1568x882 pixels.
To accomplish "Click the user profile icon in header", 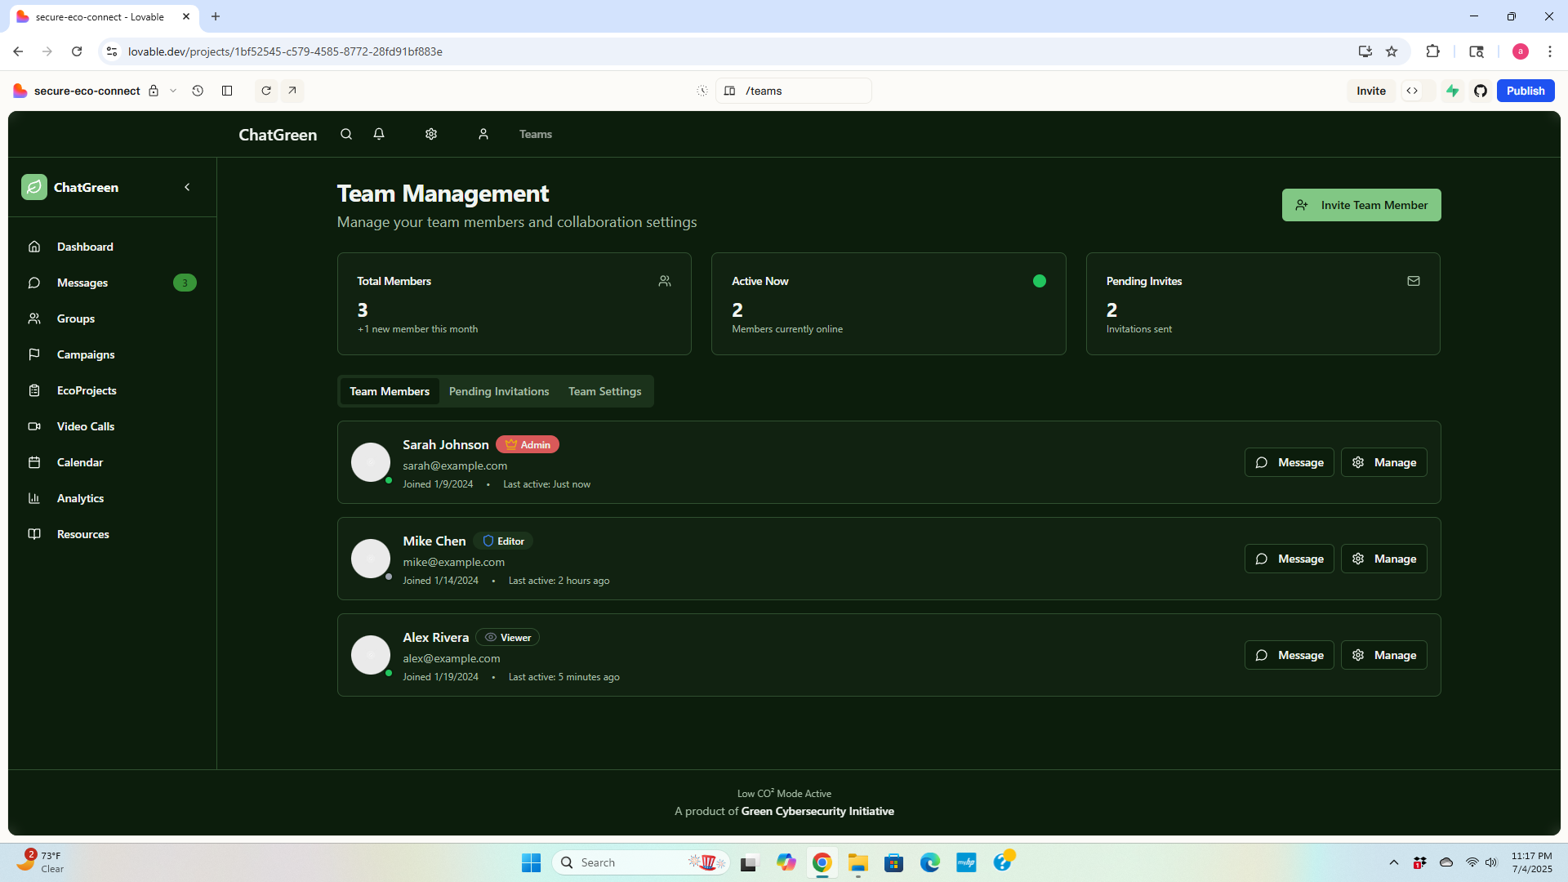I will pyautogui.click(x=483, y=134).
